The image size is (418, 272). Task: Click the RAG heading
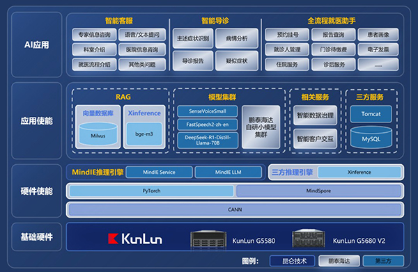point(123,97)
